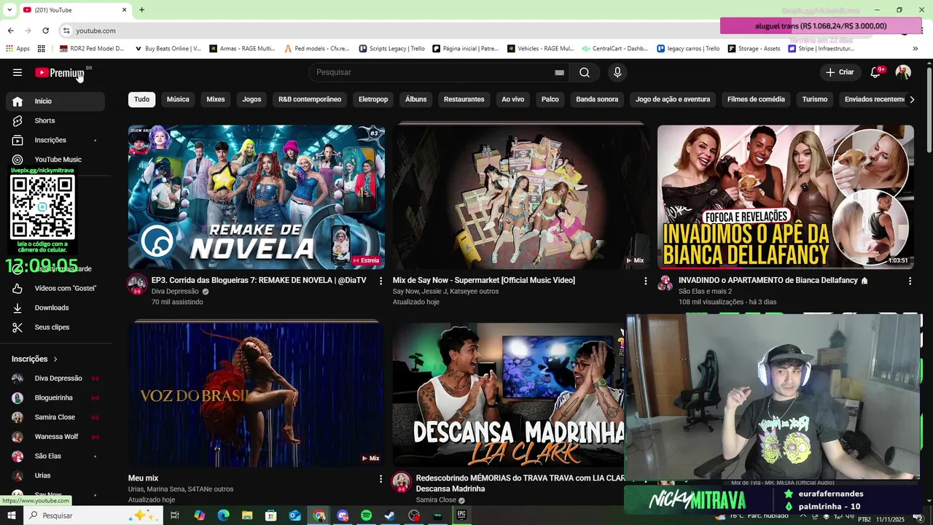Show more filter chips with right arrow

coord(911,99)
